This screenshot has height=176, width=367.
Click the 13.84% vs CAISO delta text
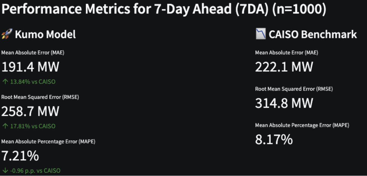(x=33, y=81)
